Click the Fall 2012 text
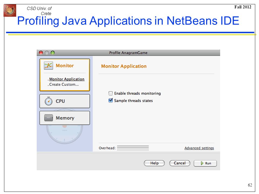 243,7
